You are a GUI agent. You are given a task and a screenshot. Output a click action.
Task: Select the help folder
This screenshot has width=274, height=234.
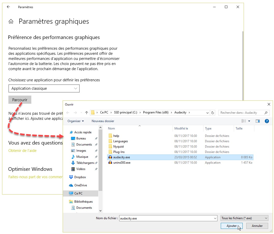[180, 136]
